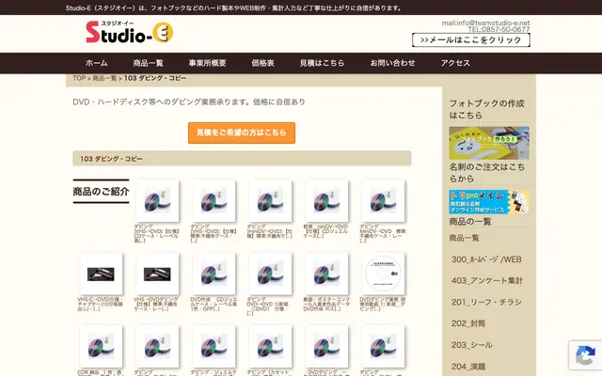
Task: Click VHS-C→DVD仕様・チャプター text link
Action: click(x=101, y=305)
